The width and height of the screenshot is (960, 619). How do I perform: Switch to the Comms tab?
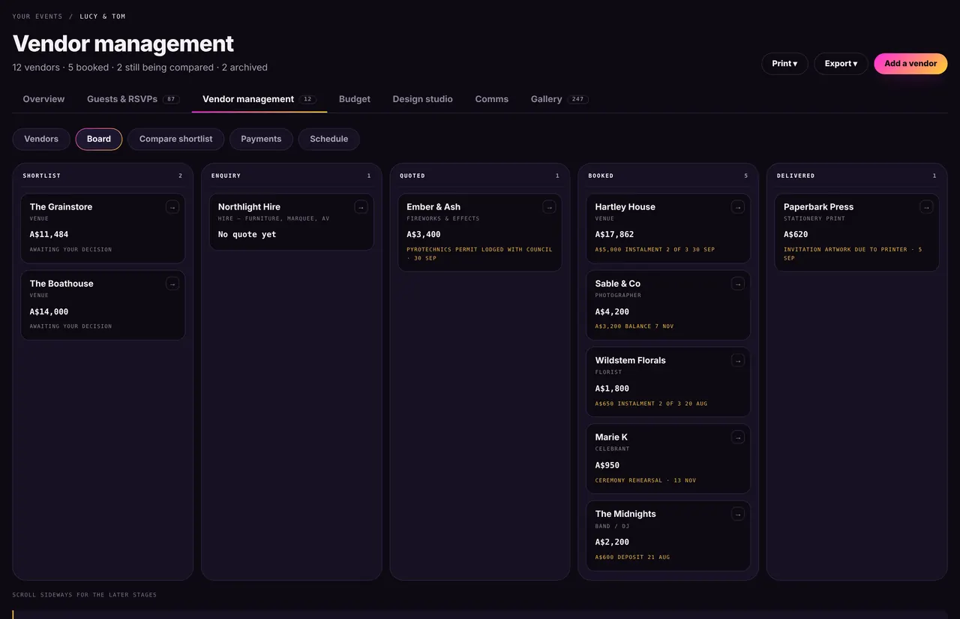[492, 99]
